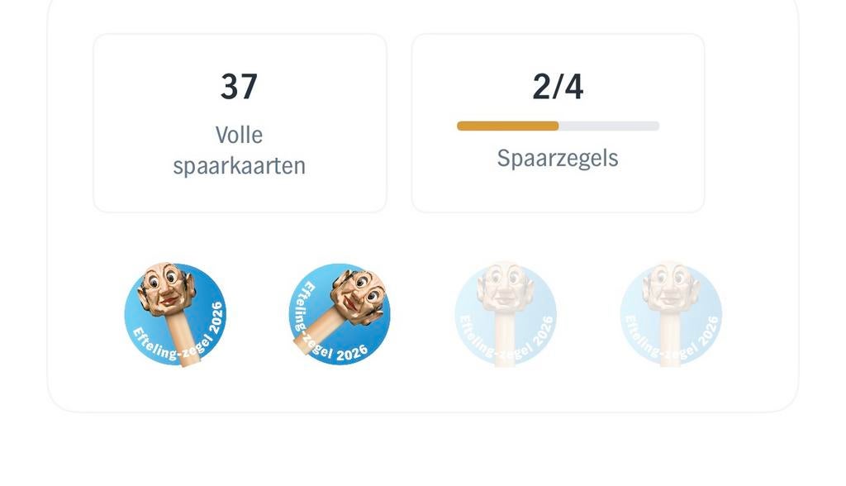Click inside the outer rounded card container
Image resolution: width=846 pixels, height=486 pixels.
[423, 388]
